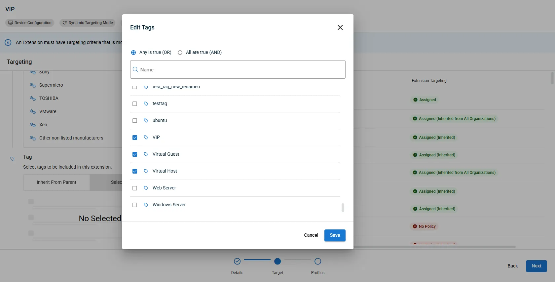Check the Windows Server checkbox
Viewport: 555px width, 282px height.
135,205
